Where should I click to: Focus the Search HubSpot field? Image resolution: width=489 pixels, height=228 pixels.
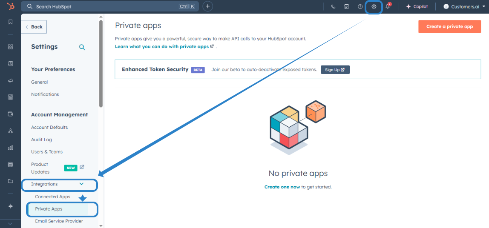[110, 6]
